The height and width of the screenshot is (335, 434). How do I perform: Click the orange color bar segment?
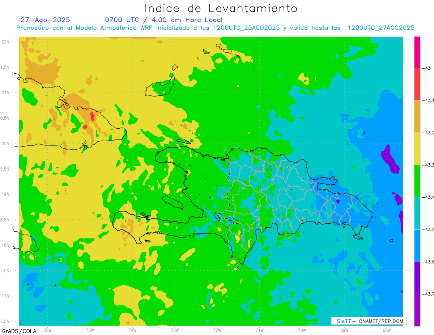pyautogui.click(x=417, y=116)
